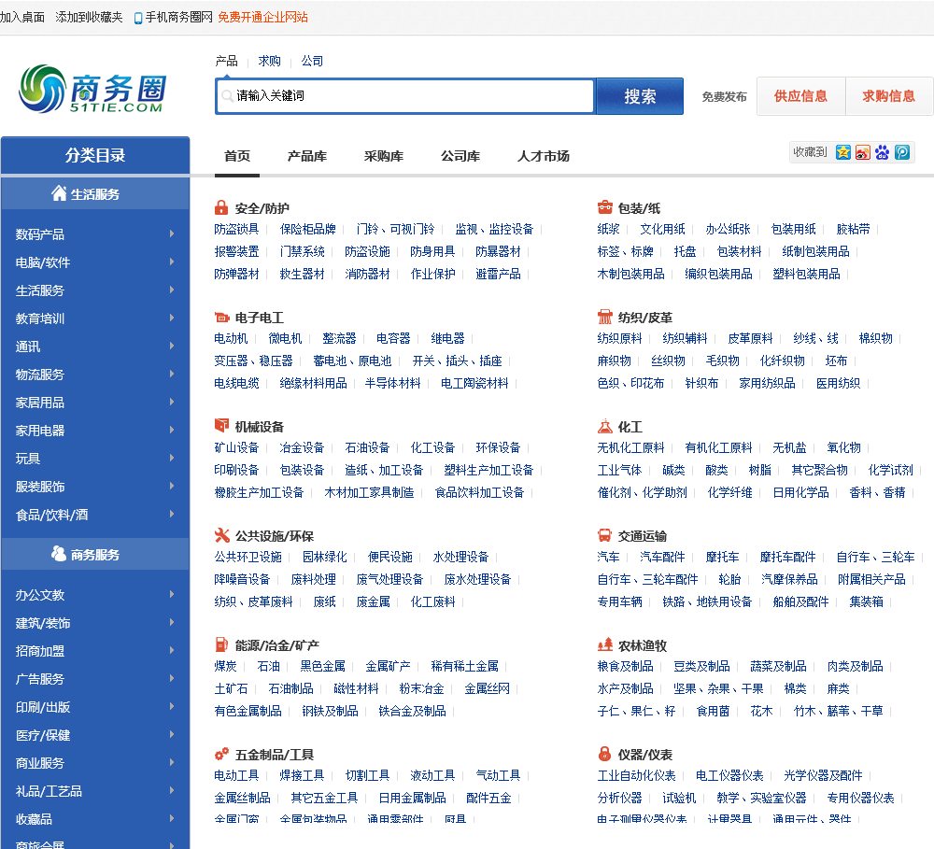The image size is (934, 849).
Task: Open the 手机商务圈网 link
Action: [x=178, y=17]
